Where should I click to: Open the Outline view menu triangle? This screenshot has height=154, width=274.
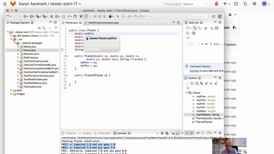pos(188,88)
